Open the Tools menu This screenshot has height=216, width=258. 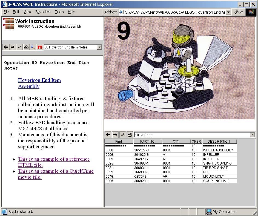[x=59, y=12]
